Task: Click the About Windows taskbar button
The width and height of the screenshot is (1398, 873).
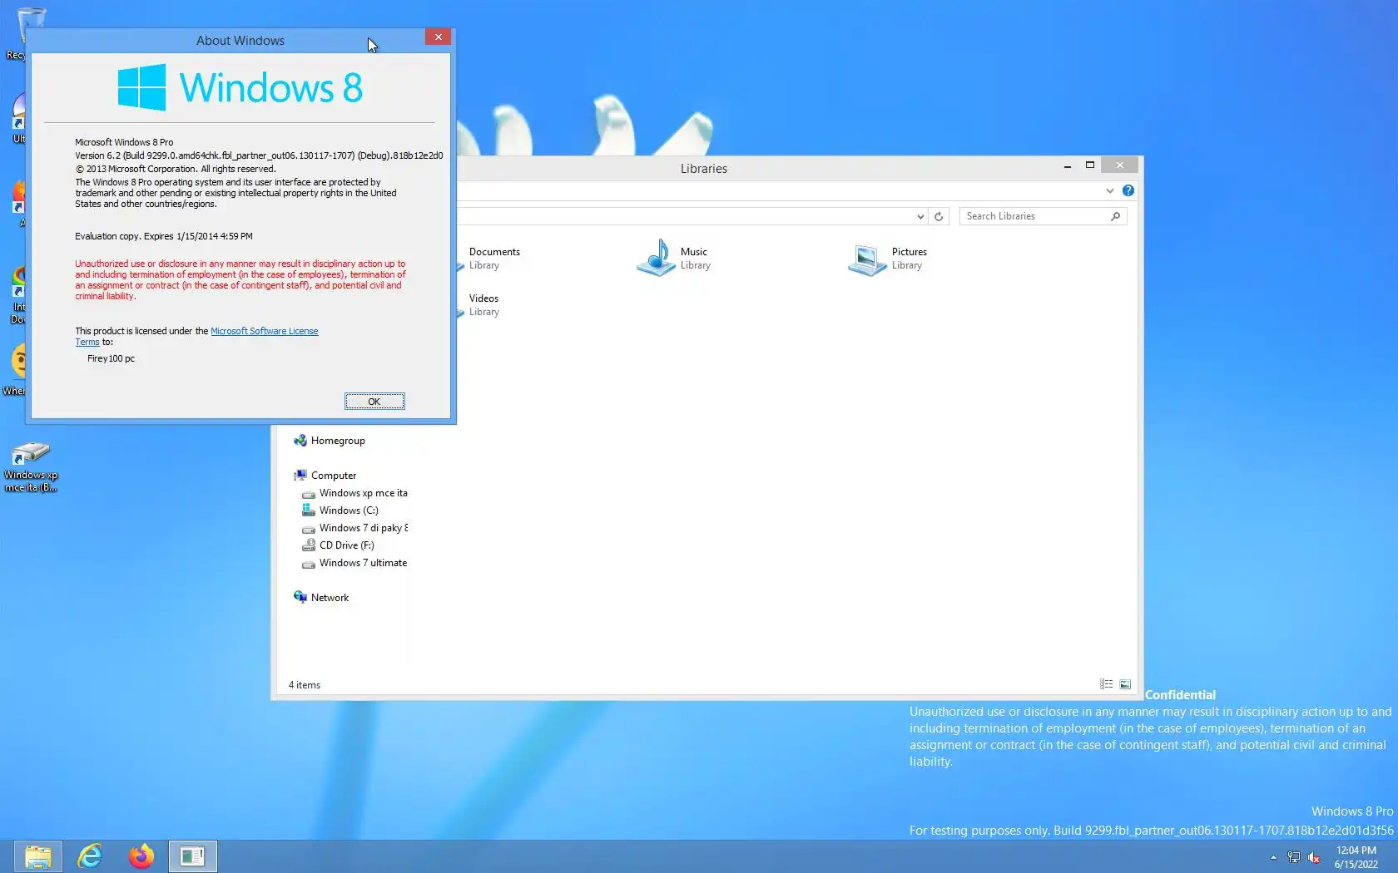Action: tap(193, 856)
